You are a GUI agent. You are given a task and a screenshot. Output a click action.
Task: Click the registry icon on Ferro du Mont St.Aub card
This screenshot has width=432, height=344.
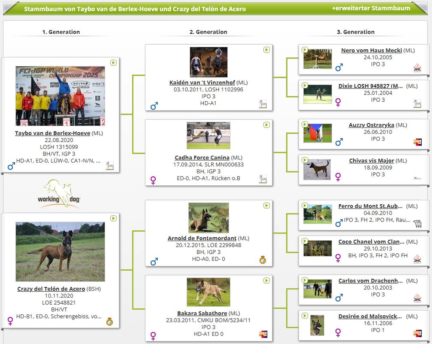click(x=417, y=223)
